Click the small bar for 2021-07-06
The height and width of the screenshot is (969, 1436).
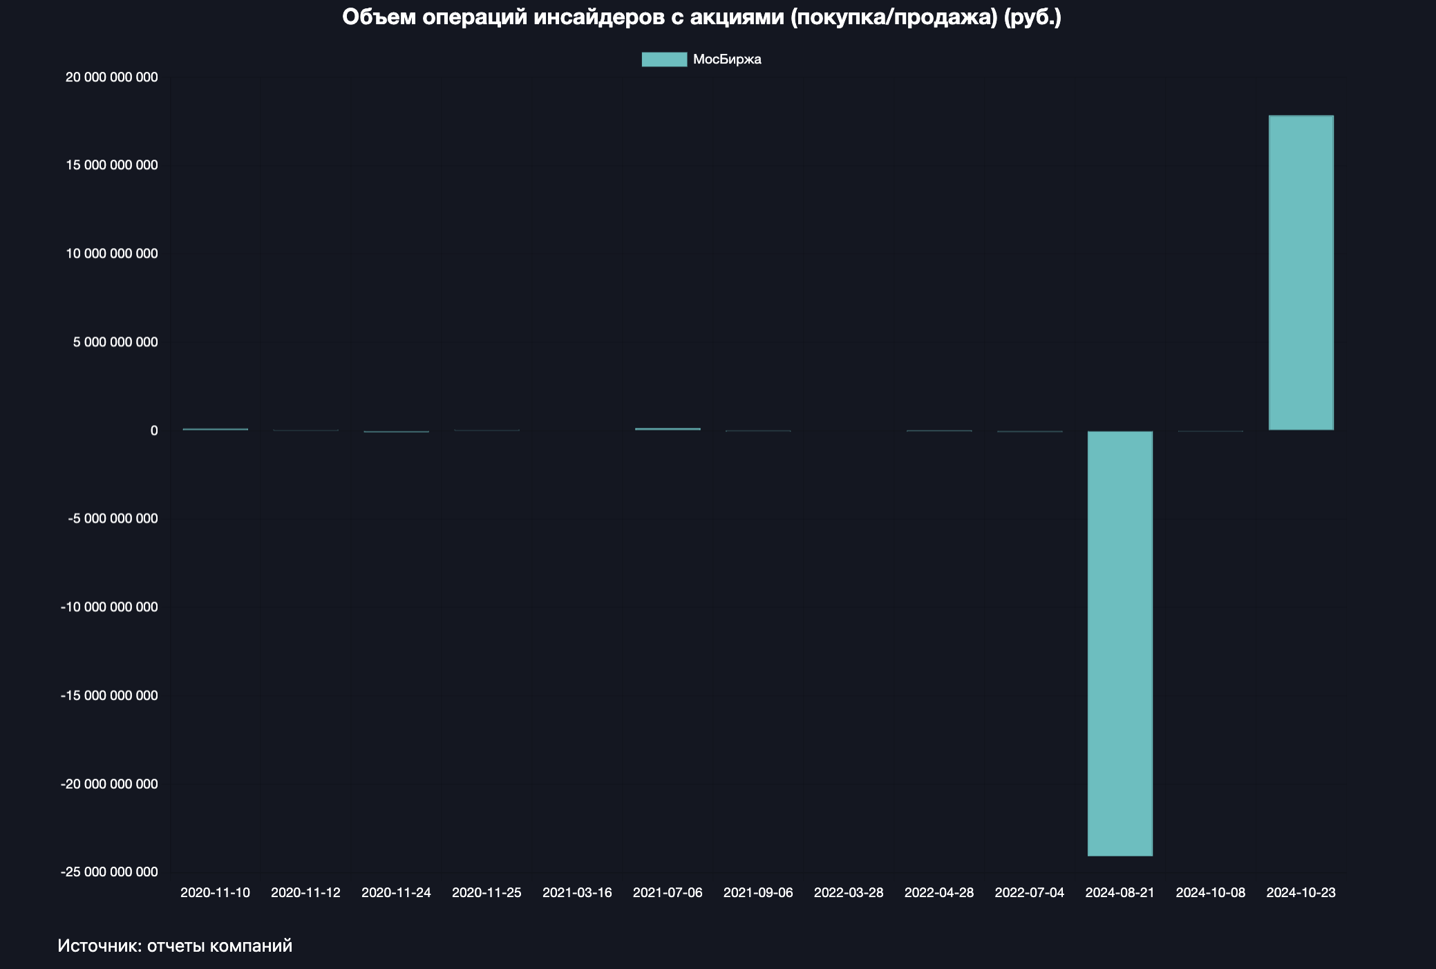(668, 429)
